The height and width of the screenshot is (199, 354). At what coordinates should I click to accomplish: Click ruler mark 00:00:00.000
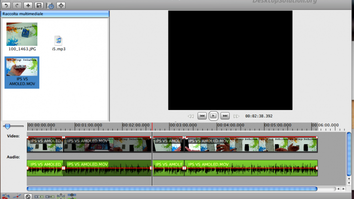[41, 125]
